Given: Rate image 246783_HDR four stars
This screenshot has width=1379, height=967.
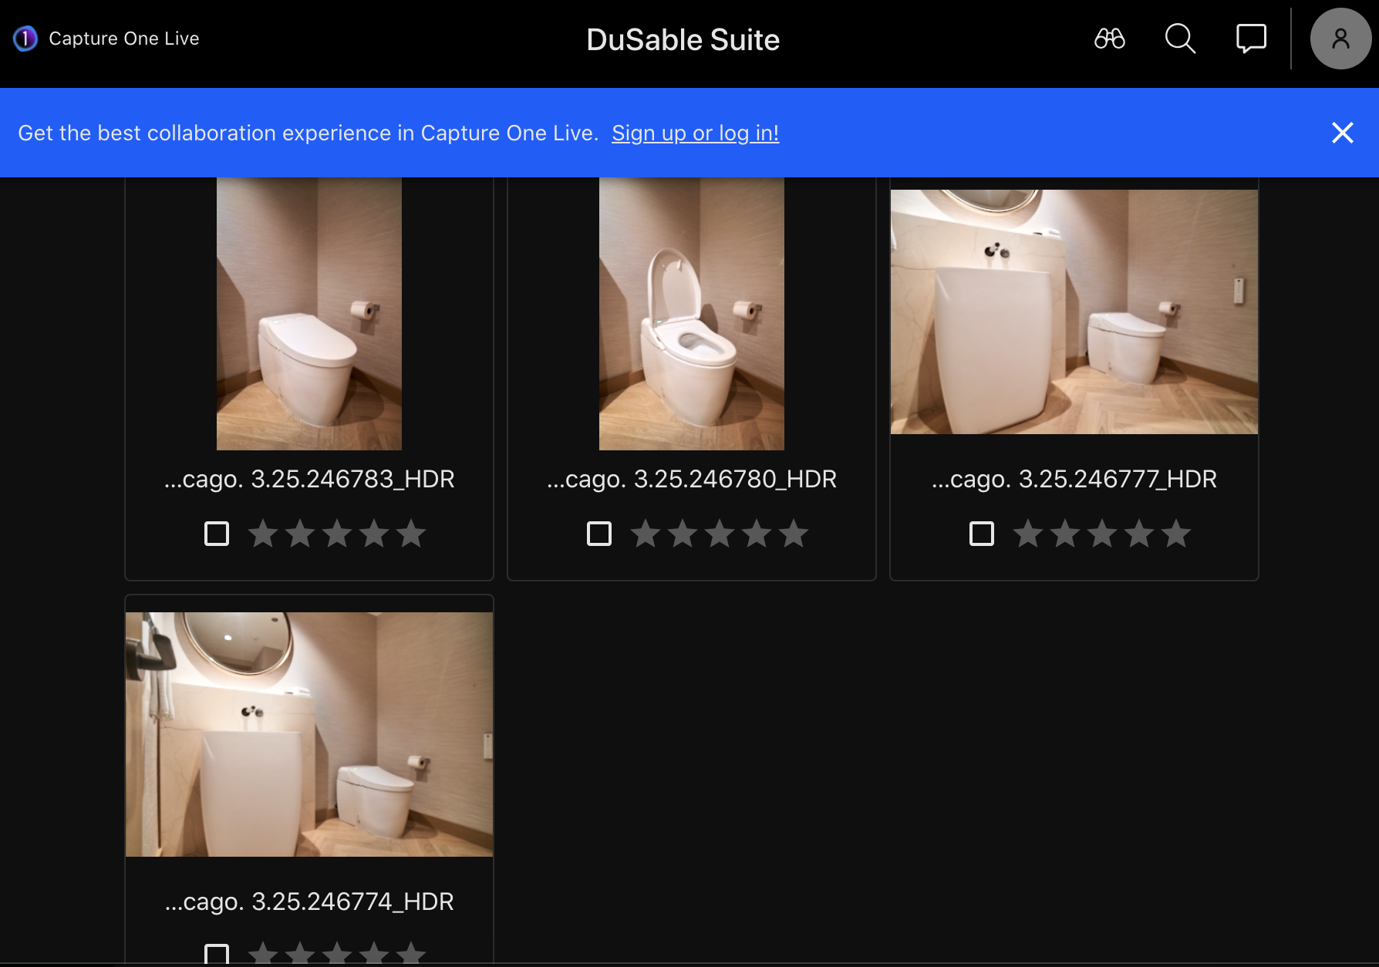Looking at the screenshot, I should click(374, 534).
